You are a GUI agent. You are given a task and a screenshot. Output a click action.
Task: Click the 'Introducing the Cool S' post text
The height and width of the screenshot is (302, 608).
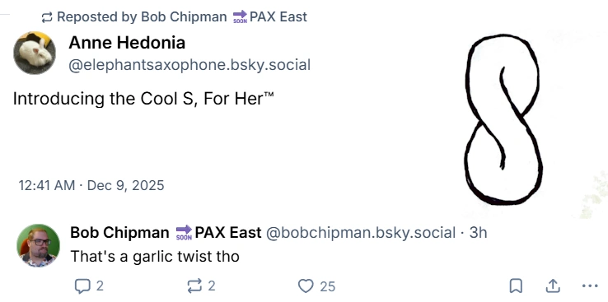pos(143,99)
